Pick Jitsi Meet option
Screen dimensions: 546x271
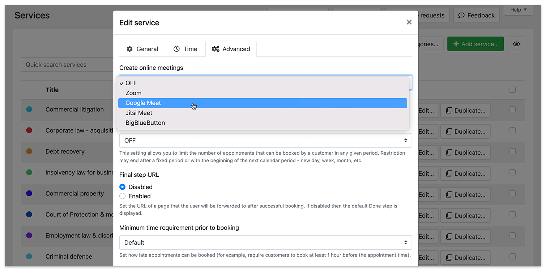263,113
